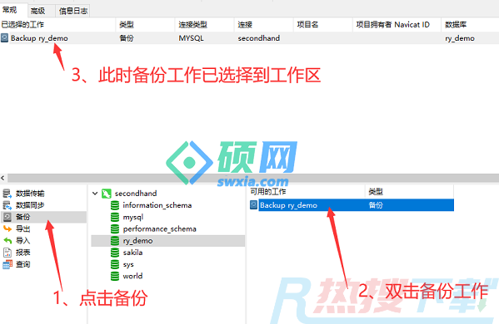499x324 pixels.
Task: Click the 数据传输 icon
Action: (7, 193)
